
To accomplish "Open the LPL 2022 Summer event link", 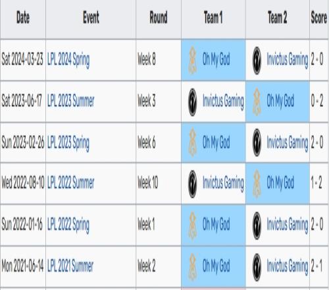I will pos(70,183).
